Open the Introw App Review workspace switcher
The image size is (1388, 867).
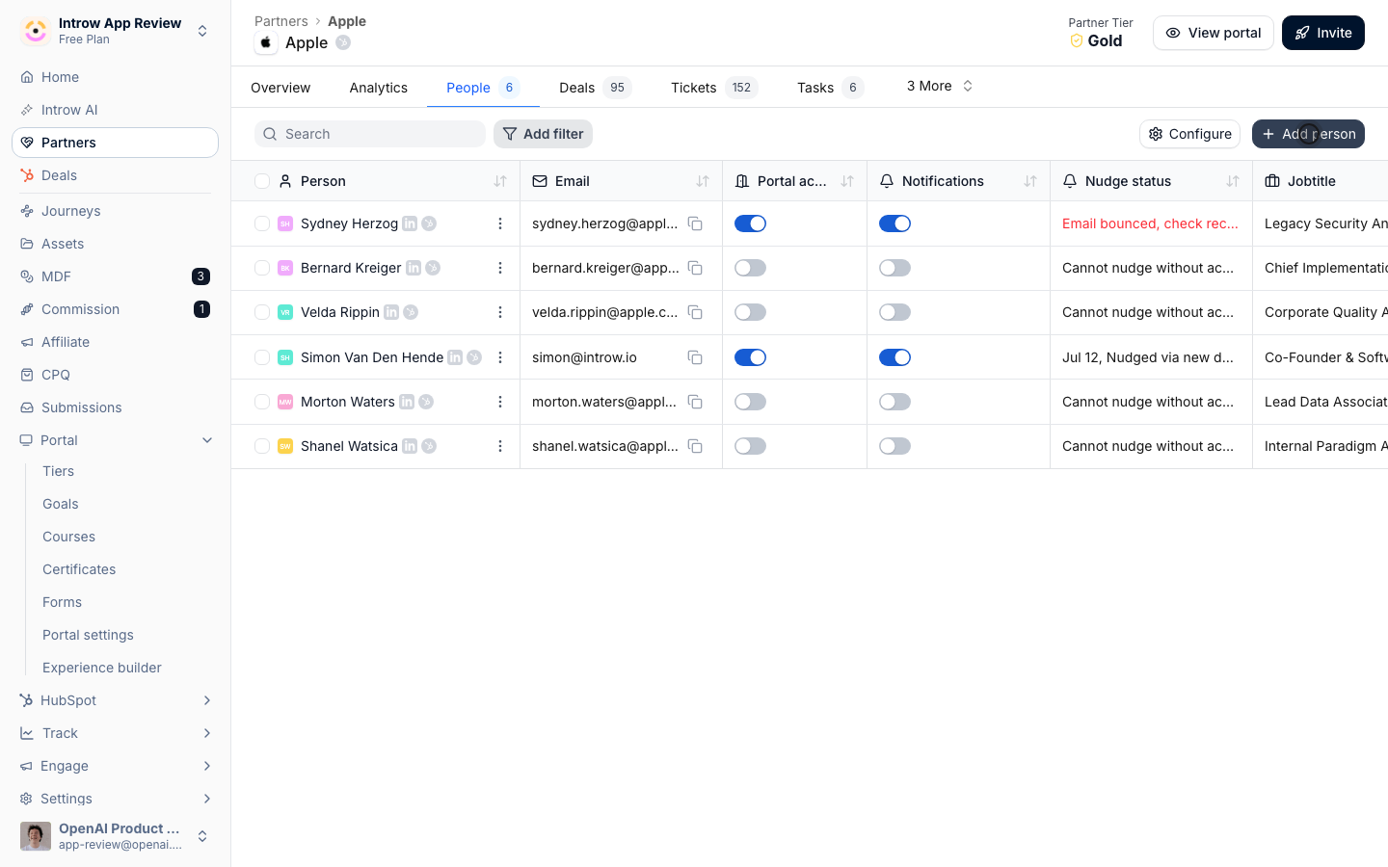pos(116,31)
